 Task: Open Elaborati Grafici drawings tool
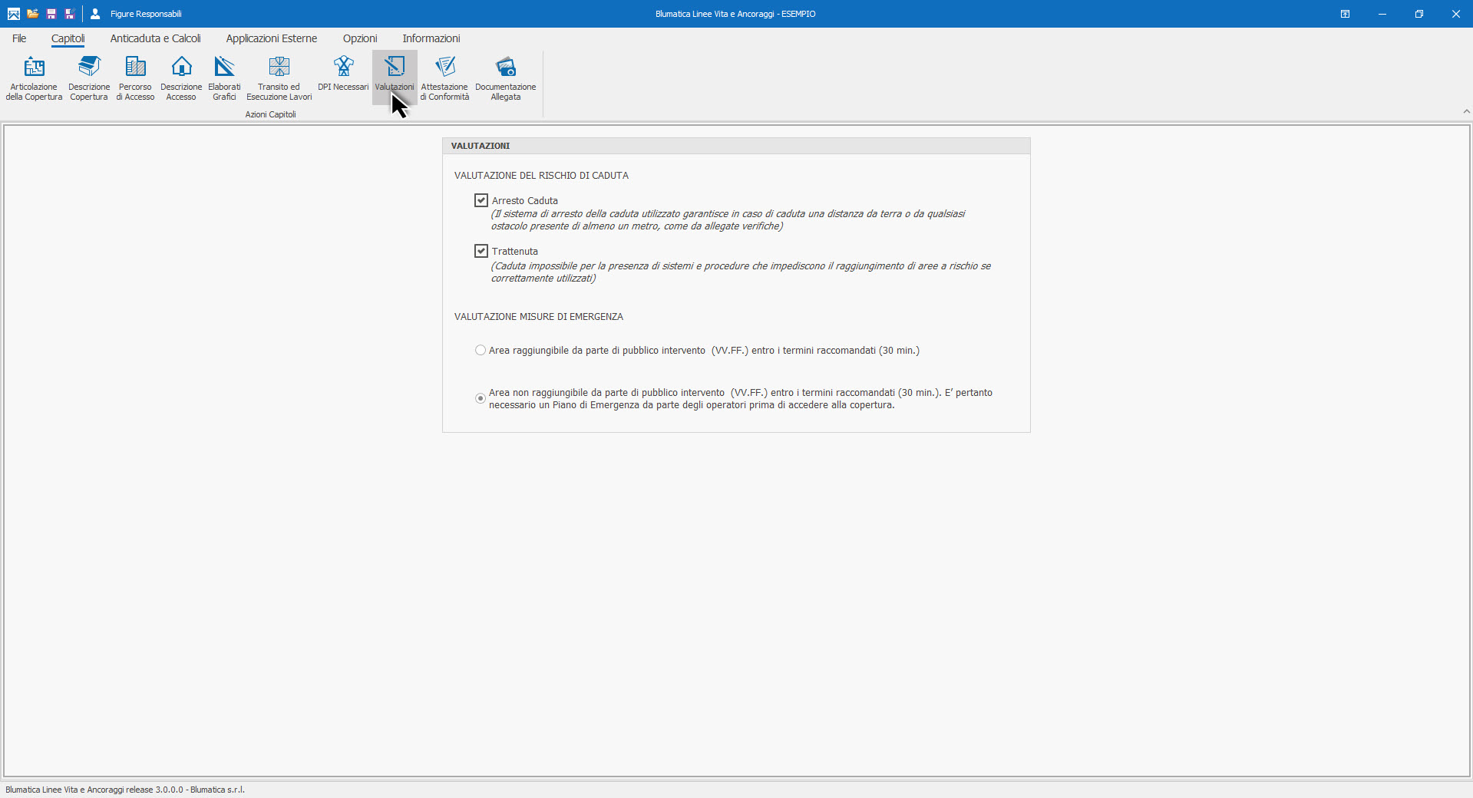click(224, 77)
